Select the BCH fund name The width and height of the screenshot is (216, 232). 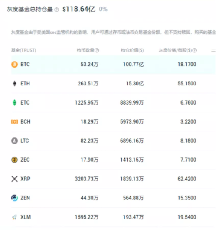click(x=26, y=121)
